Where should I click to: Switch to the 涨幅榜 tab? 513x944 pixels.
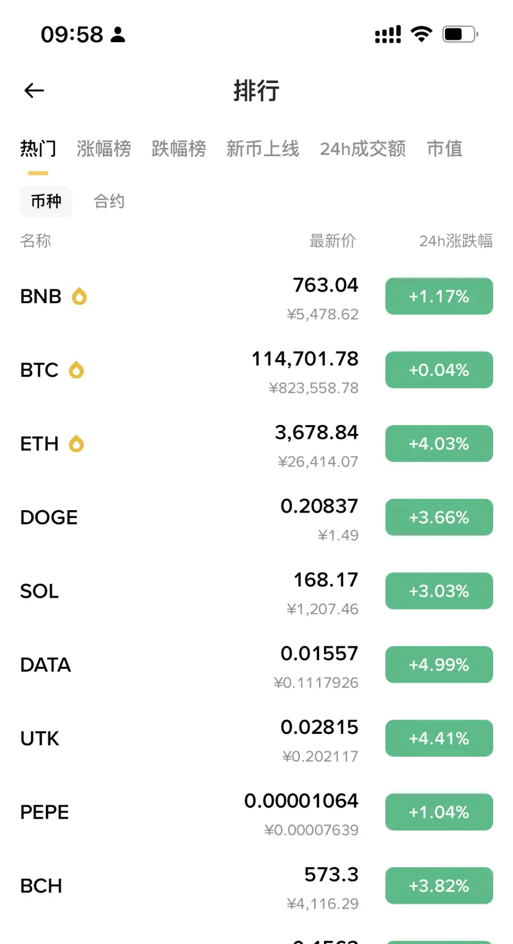tap(104, 149)
